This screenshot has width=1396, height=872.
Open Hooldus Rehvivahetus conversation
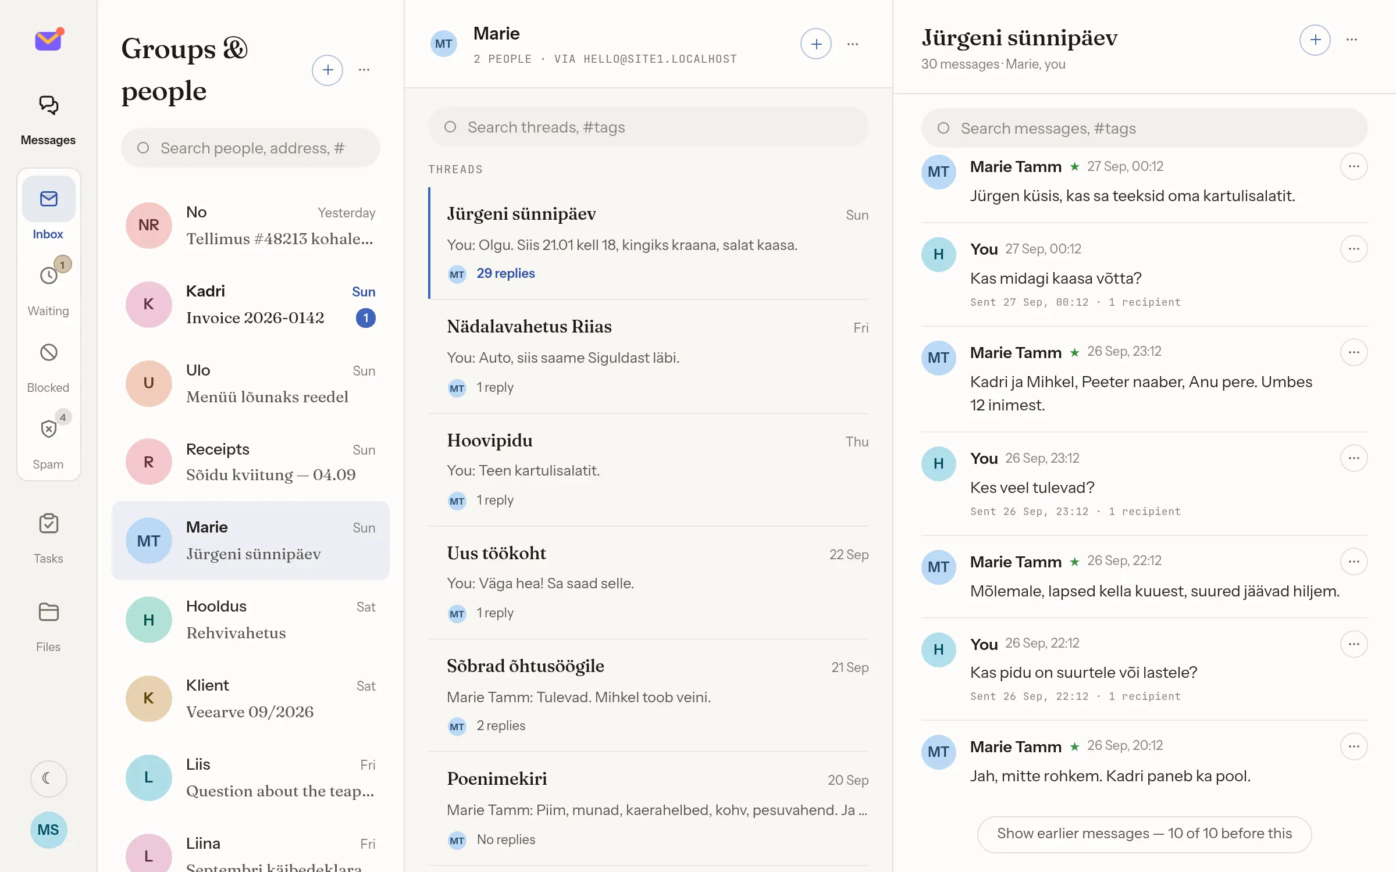click(251, 620)
